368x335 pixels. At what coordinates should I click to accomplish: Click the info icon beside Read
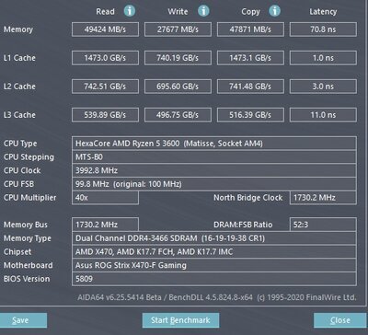[130, 11]
